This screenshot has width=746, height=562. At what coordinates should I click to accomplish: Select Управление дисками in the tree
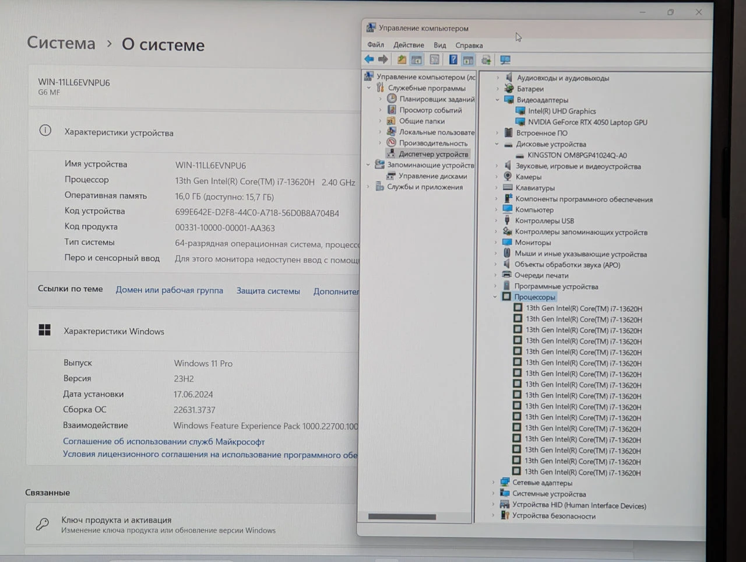433,176
